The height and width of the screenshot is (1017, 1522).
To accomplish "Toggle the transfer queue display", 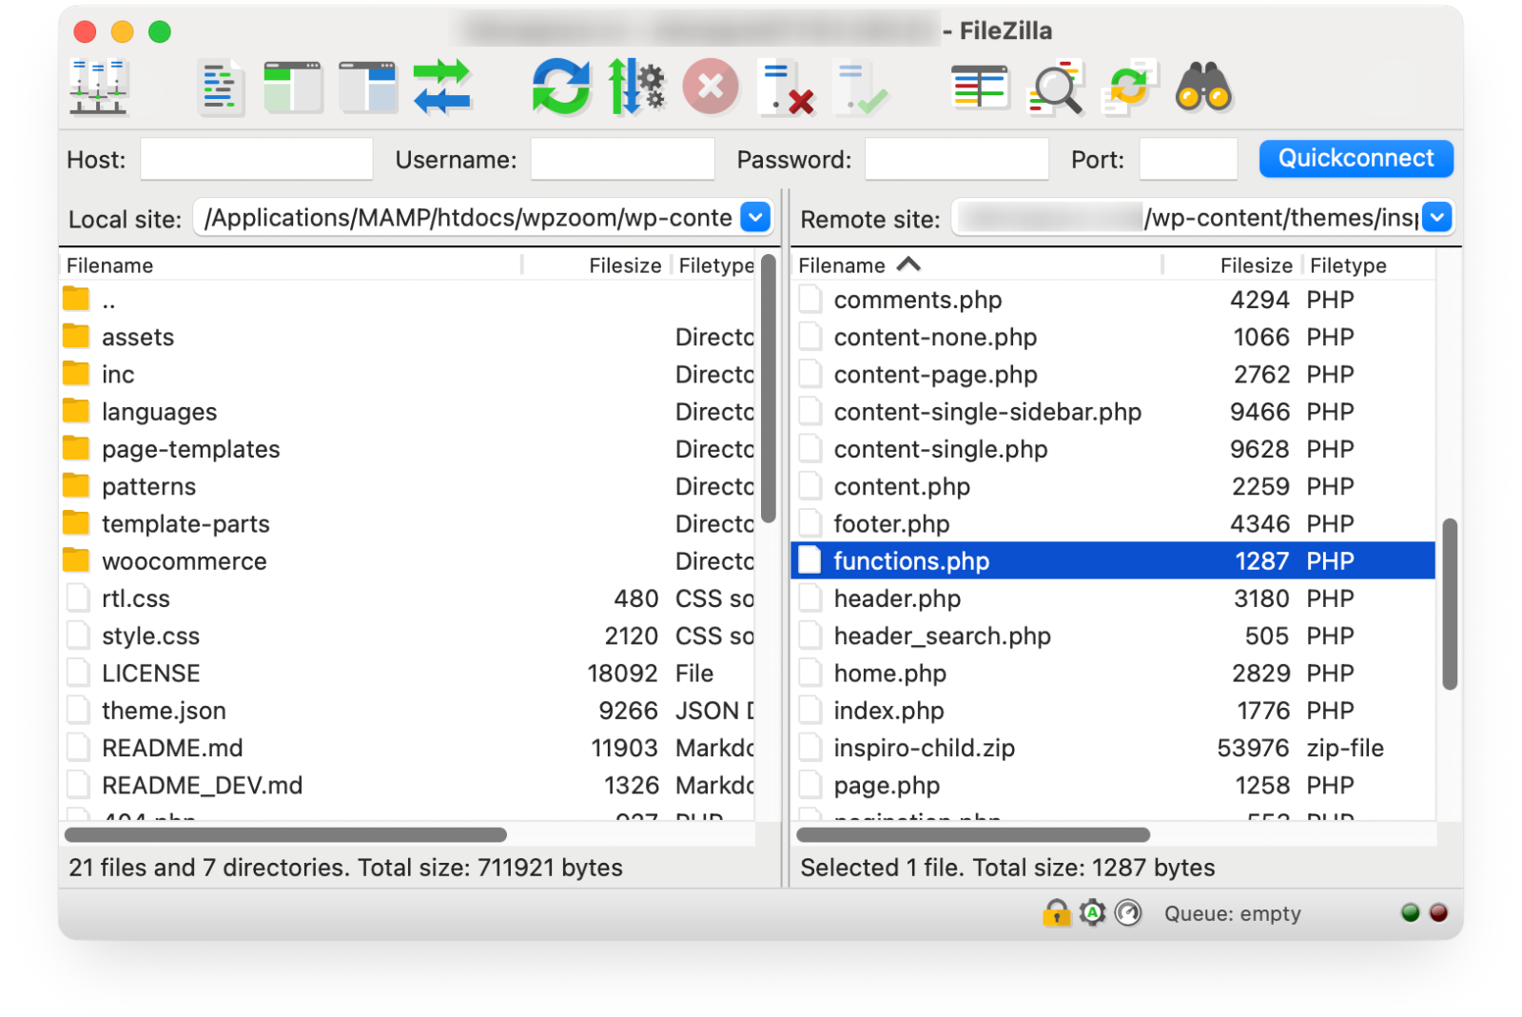I will pyautogui.click(x=442, y=88).
